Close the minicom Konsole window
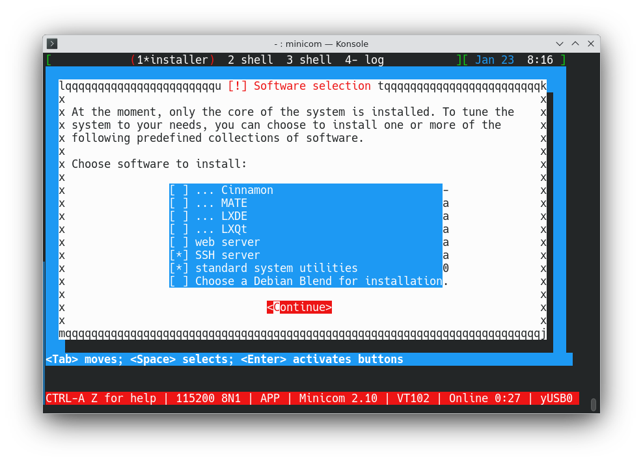The image size is (643, 464). click(x=591, y=44)
